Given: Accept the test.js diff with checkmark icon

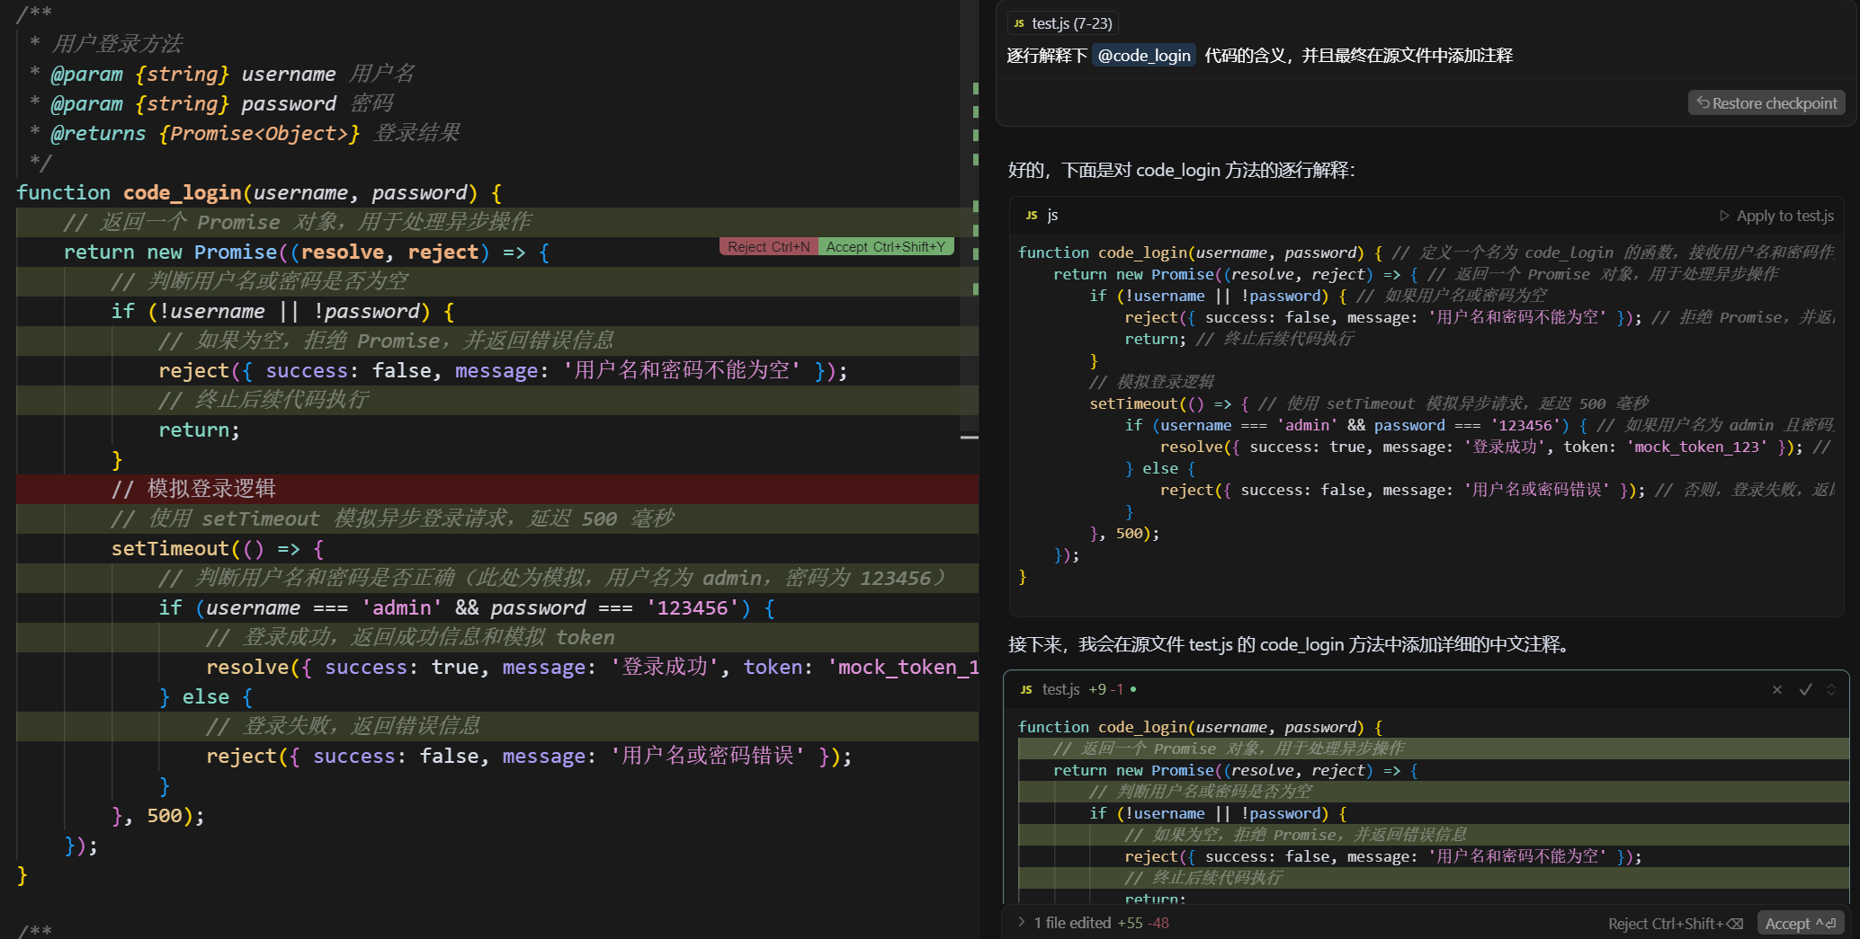Looking at the screenshot, I should point(1804,690).
